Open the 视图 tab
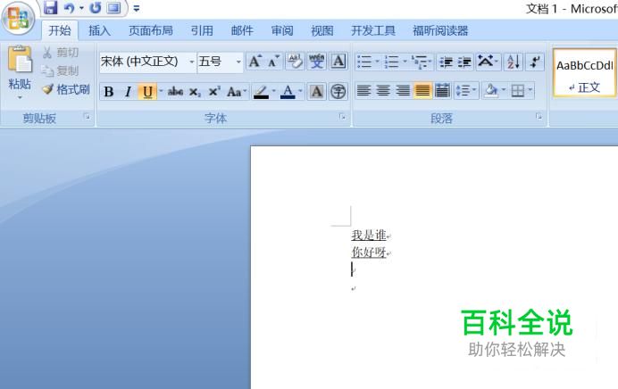618x389 pixels. coord(322,30)
